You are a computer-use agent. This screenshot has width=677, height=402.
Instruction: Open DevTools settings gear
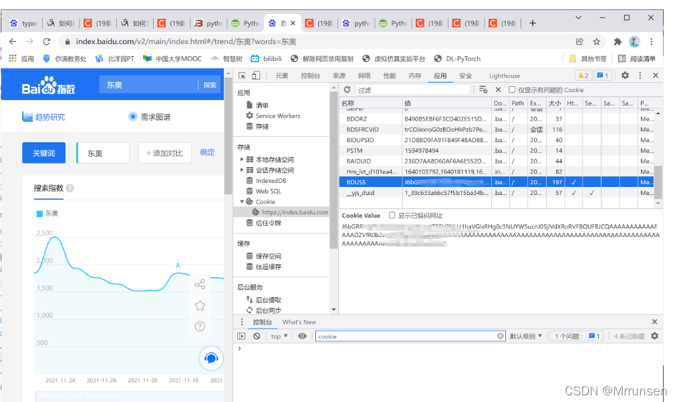tap(625, 75)
